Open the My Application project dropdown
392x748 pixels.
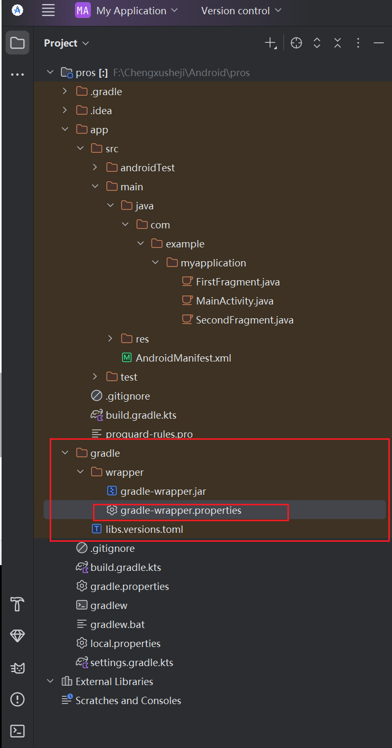point(137,11)
